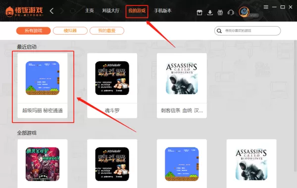Open the hamburger menu icon
Screen dimensions: 297x188
266,7
